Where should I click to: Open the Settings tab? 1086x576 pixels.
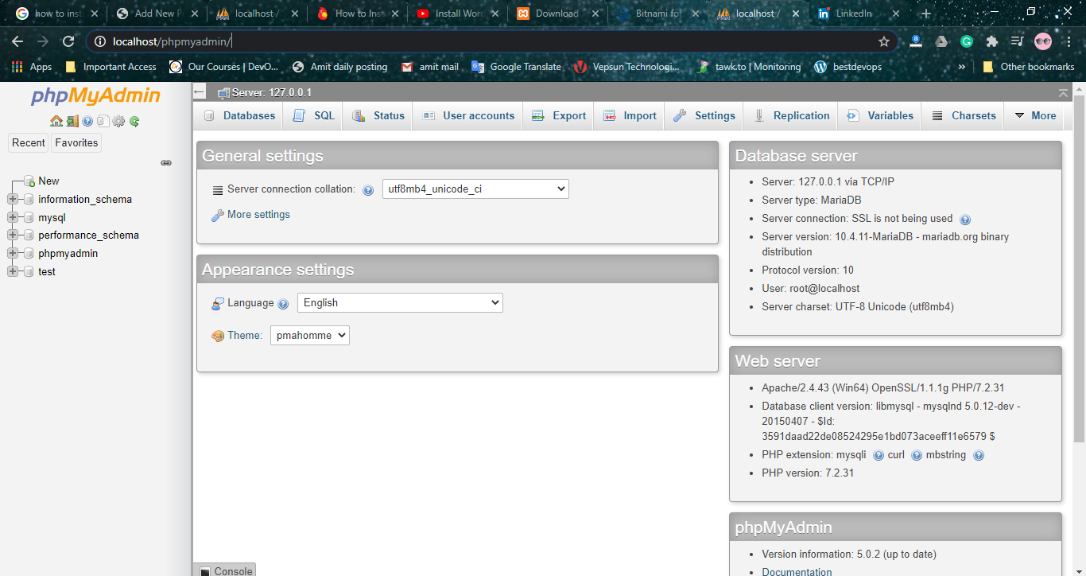point(704,115)
